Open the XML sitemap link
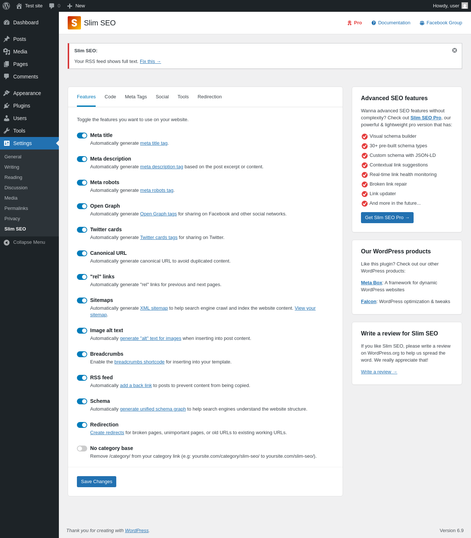This screenshot has height=538, width=471. point(154,308)
